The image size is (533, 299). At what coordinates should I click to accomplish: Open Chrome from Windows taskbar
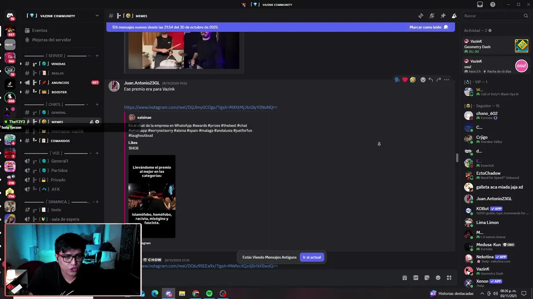(196, 294)
